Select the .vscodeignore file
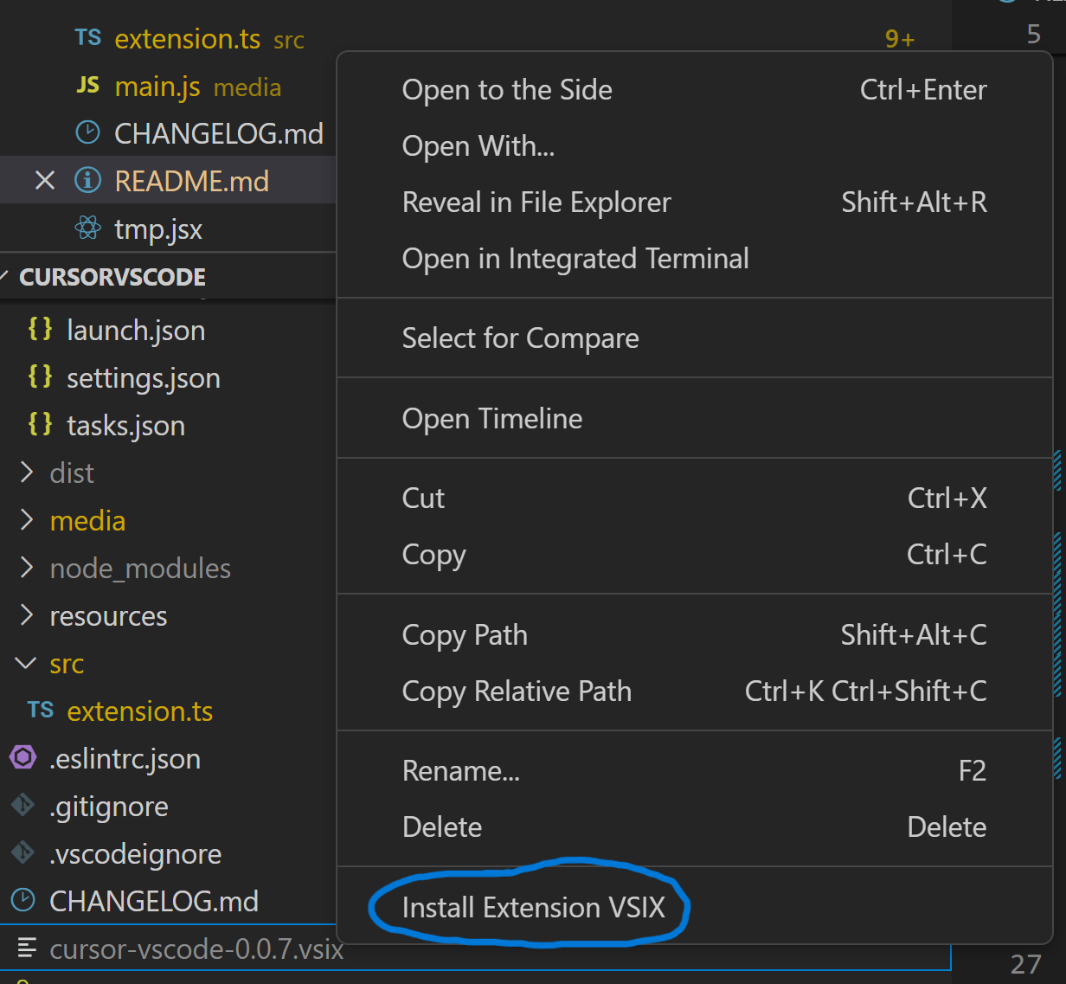The height and width of the screenshot is (984, 1066). pyautogui.click(x=136, y=854)
